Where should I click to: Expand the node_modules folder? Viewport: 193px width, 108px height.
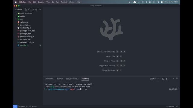[x=16, y=13]
